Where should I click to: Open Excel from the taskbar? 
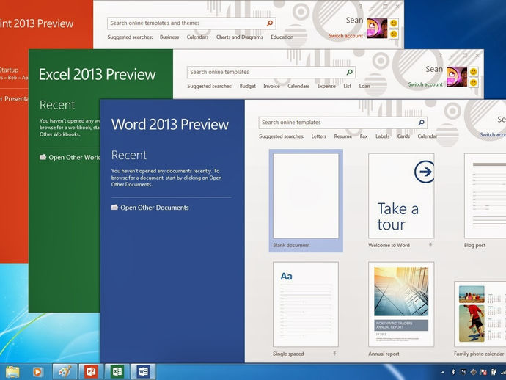tap(117, 372)
